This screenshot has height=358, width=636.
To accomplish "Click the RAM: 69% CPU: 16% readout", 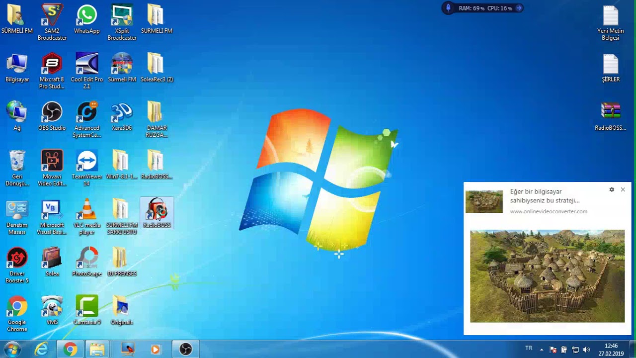I will point(485,8).
